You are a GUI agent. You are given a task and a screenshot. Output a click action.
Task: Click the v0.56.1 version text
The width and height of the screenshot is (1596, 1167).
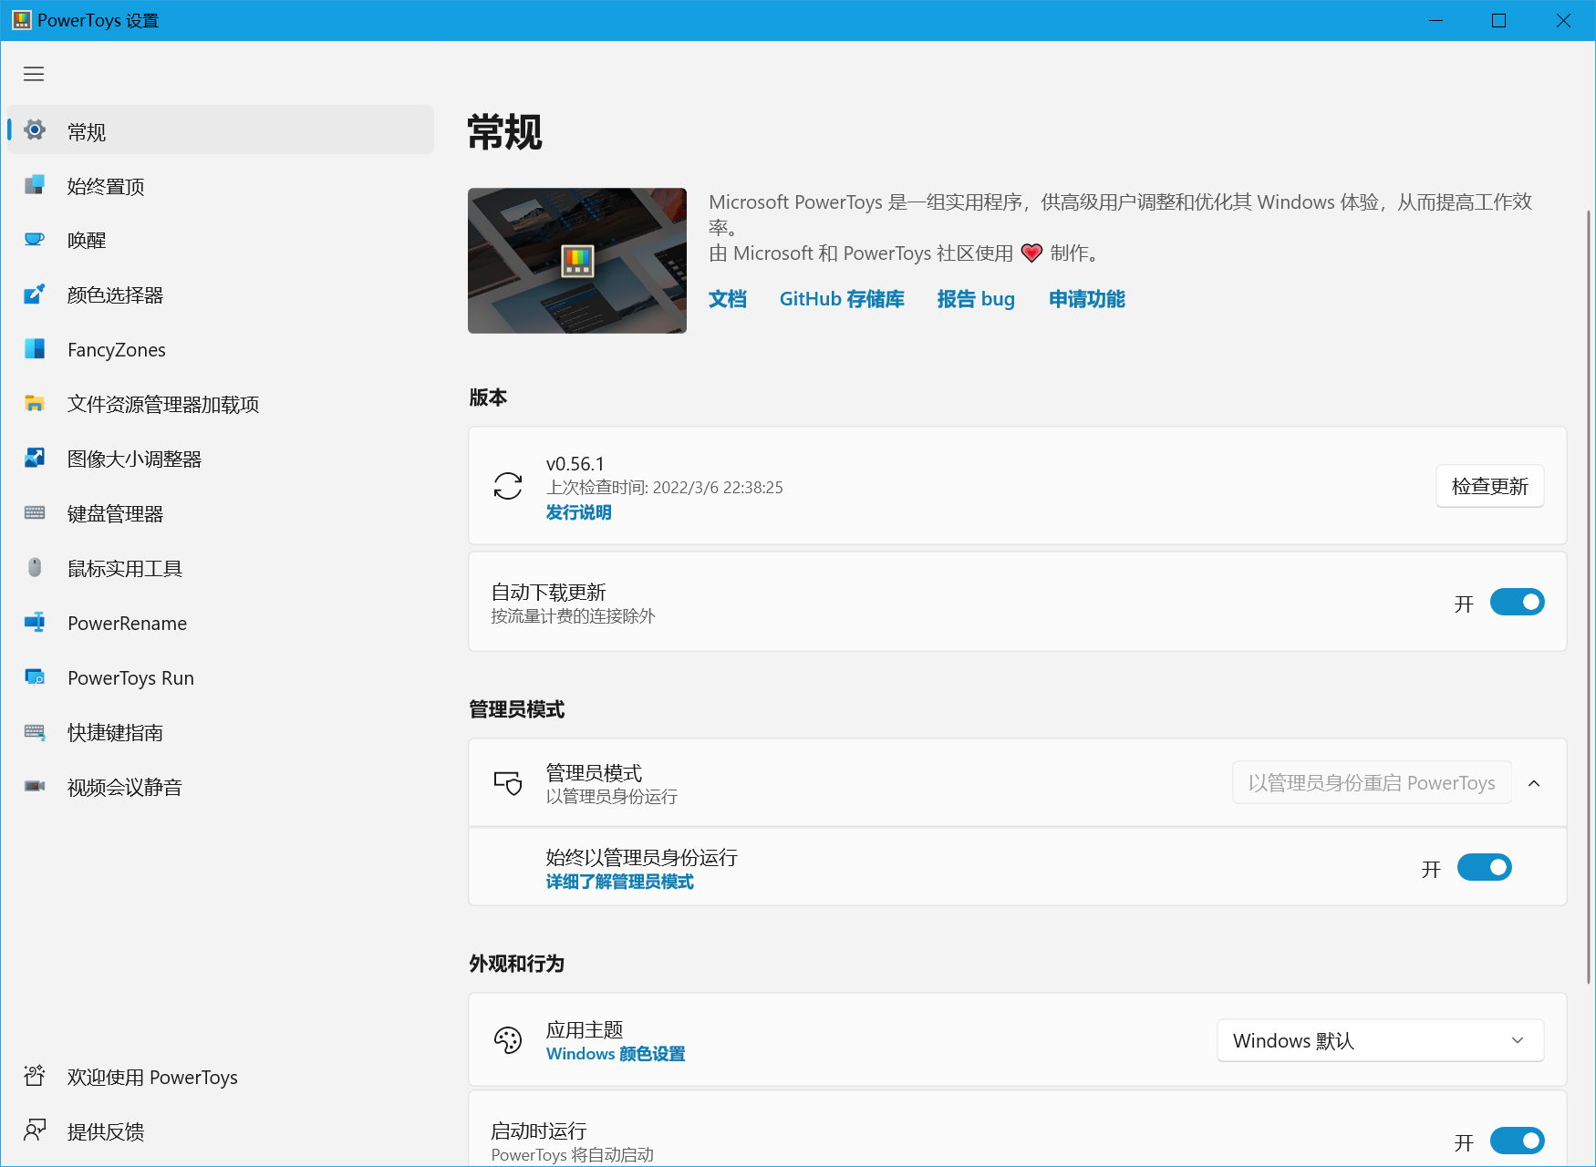pos(575,464)
